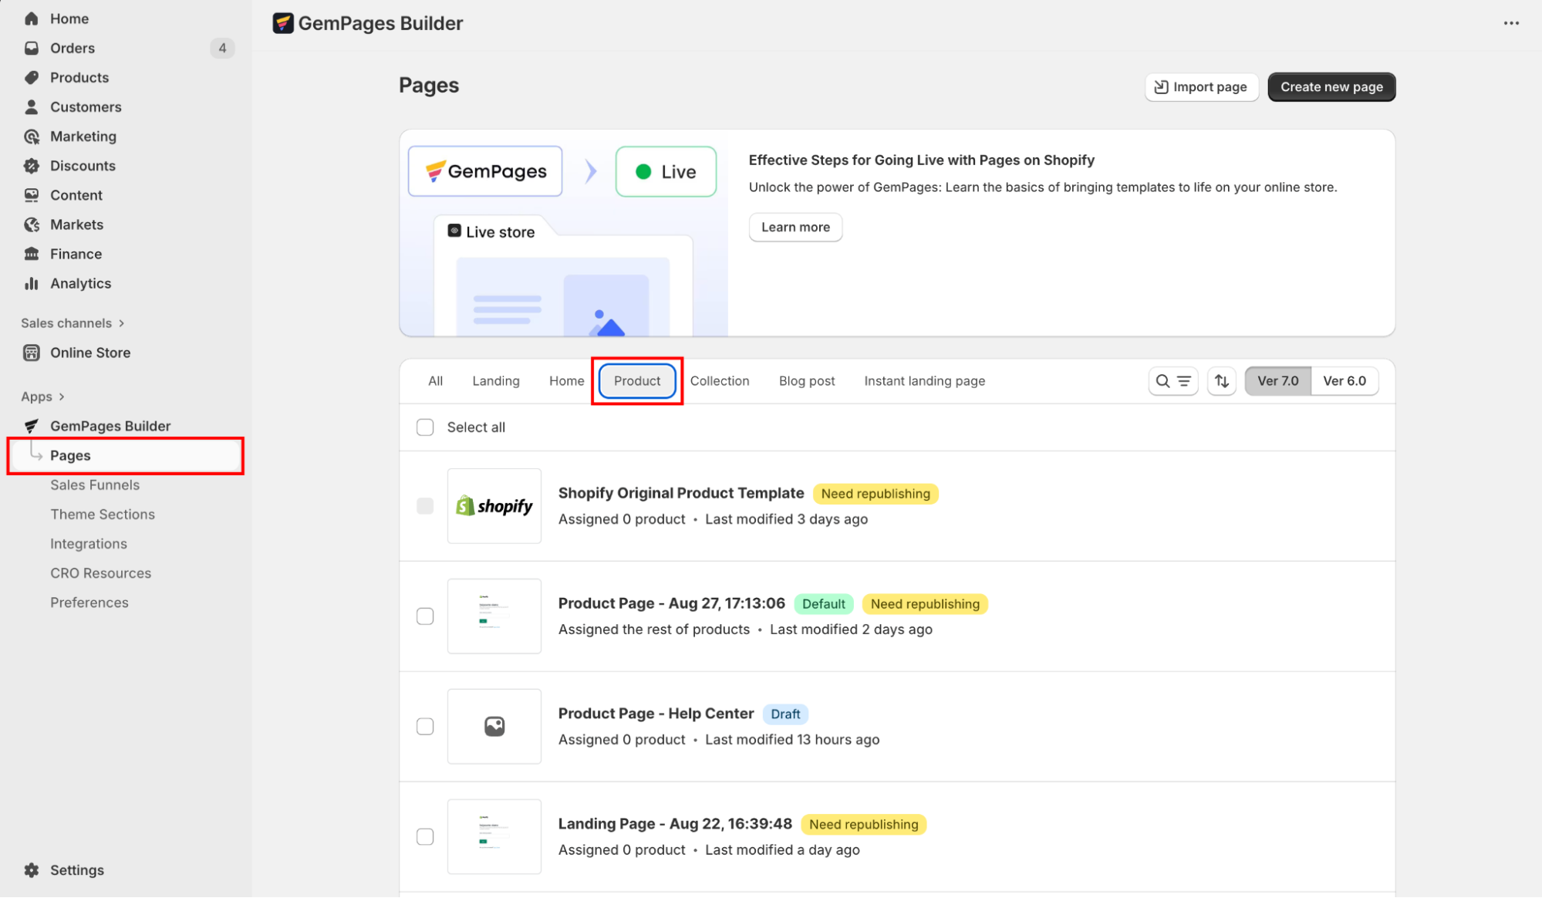Open the Instant landing page tab
Screen dimensions: 1542x898
click(924, 381)
